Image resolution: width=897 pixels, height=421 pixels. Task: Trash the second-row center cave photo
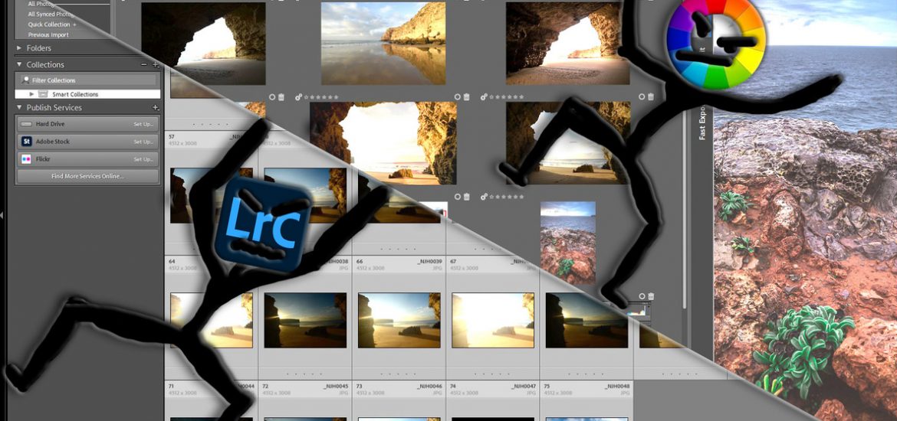[x=466, y=197]
